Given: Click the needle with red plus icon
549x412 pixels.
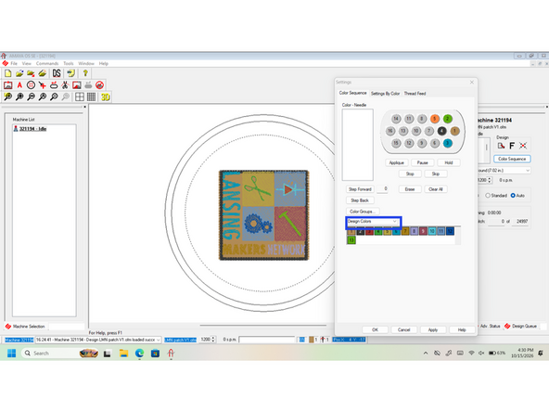Looking at the screenshot, I should pos(43,85).
